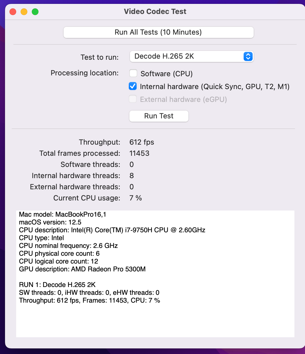Minimize the window with the yellow button
This screenshot has height=354, width=305.
24,12
